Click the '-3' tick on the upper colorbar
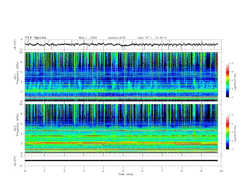Viewport: 249px width, 192px height. pyautogui.click(x=232, y=63)
